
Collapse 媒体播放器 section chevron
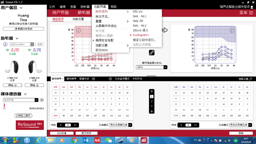pyautogui.click(x=25, y=94)
